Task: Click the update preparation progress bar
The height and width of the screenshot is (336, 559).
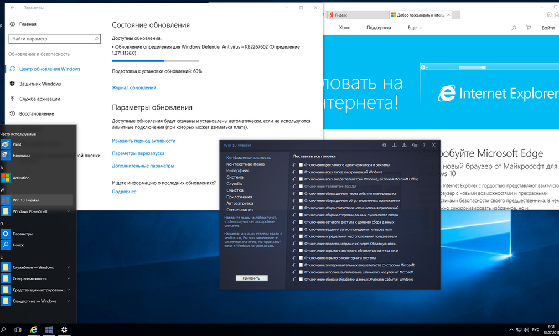Action: tap(156, 61)
